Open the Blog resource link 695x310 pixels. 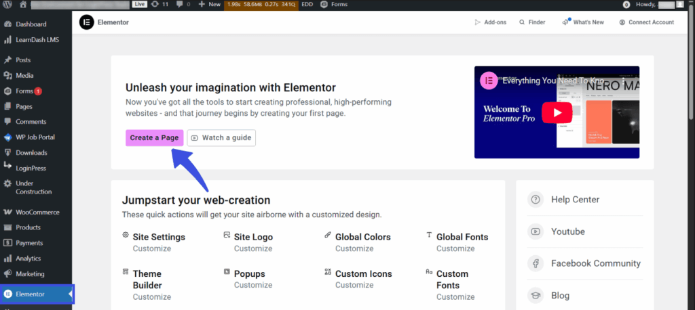(x=560, y=295)
